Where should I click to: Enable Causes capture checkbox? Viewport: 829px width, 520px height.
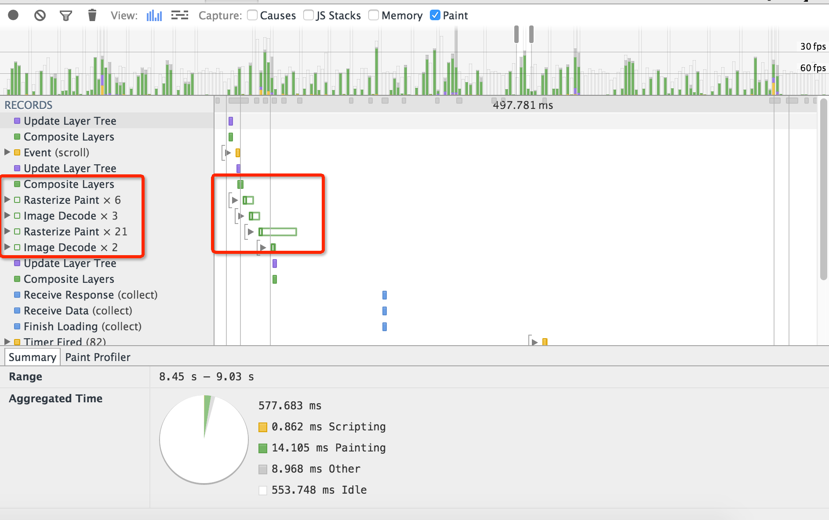tap(252, 15)
